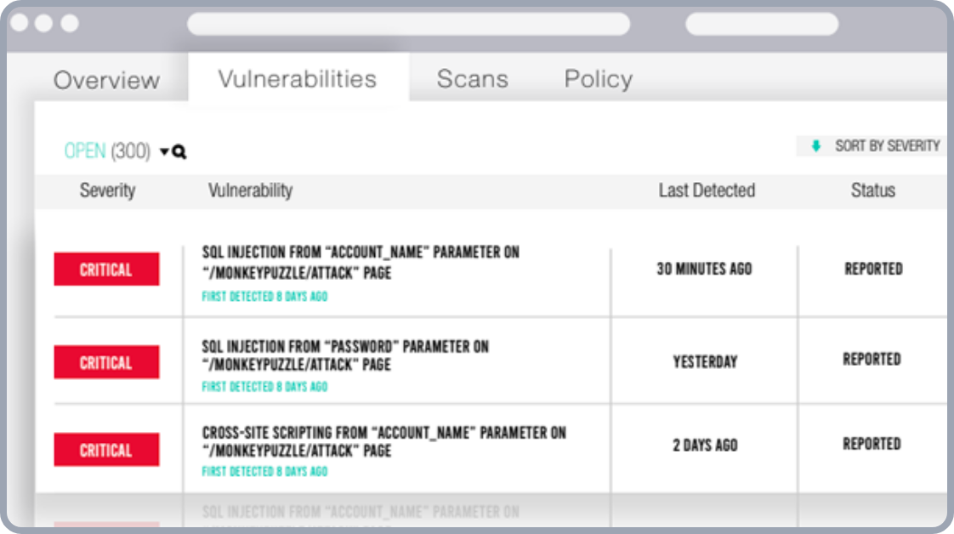Click the Vulnerability column header
This screenshot has height=534, width=954.
coord(250,190)
